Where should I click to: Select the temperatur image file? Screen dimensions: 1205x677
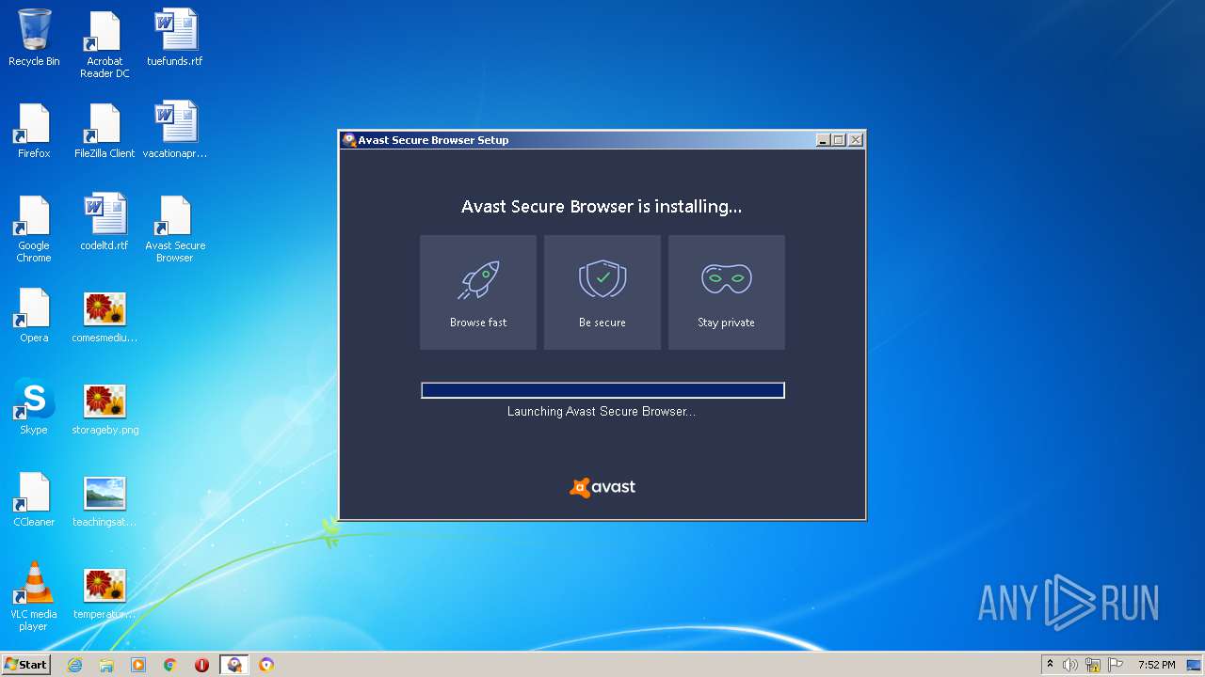pyautogui.click(x=104, y=593)
